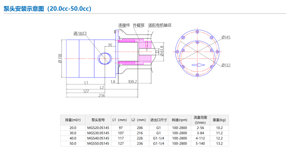The image size is (291, 153).
Task: Click the 重量(kg) column header
Action: (219, 120)
